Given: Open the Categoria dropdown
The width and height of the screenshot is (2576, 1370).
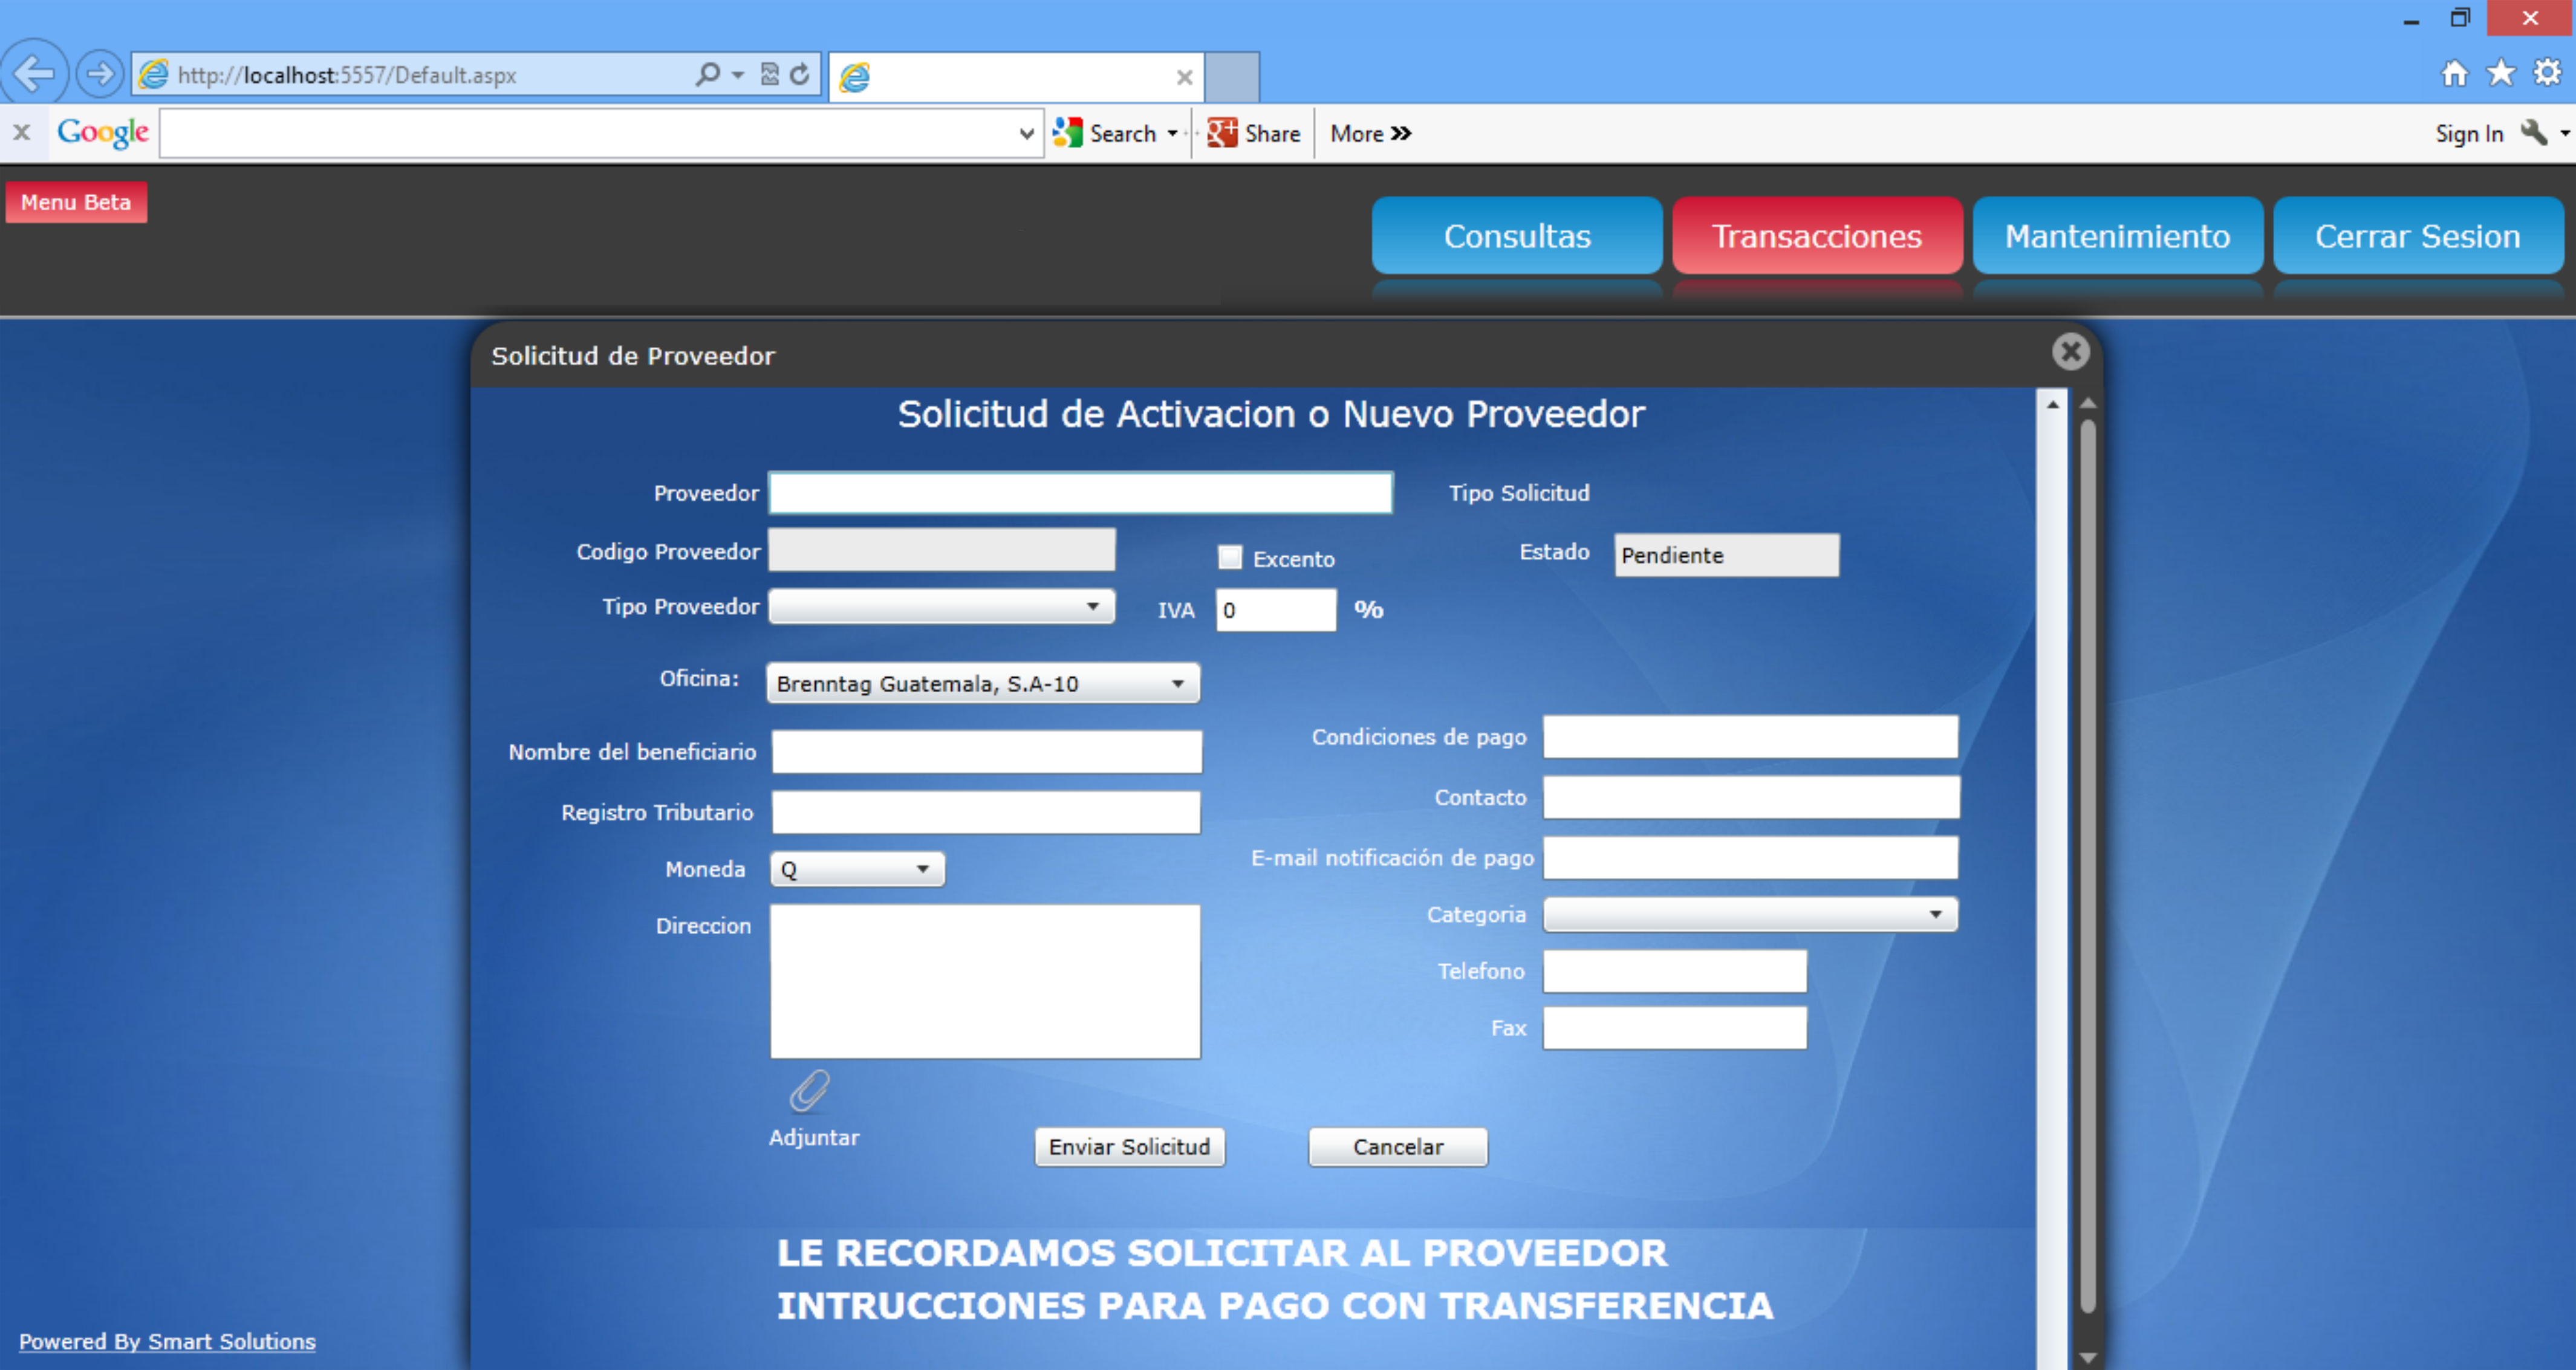Looking at the screenshot, I should point(1750,914).
